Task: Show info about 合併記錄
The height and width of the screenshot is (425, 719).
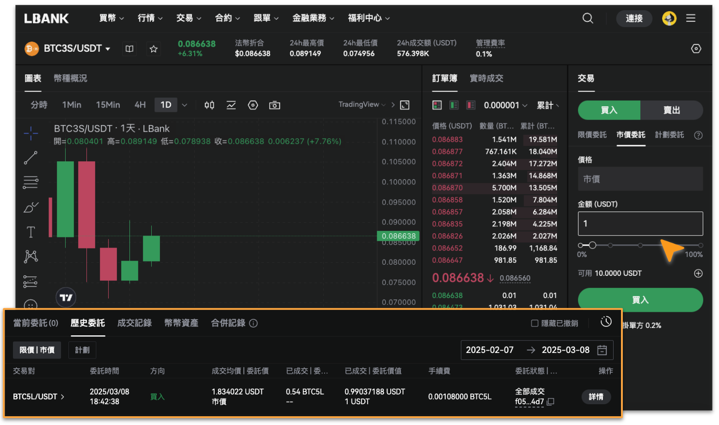Action: [x=253, y=323]
